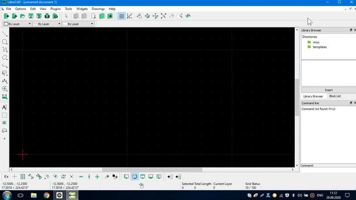Open the Dimension tools flyout
The width and height of the screenshot is (356, 200).
coord(4,81)
